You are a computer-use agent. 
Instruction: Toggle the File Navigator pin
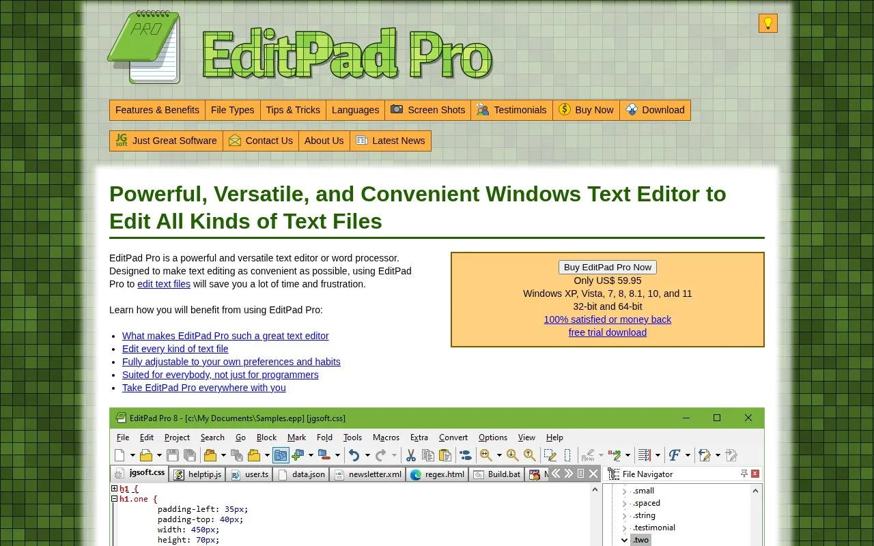tap(744, 474)
